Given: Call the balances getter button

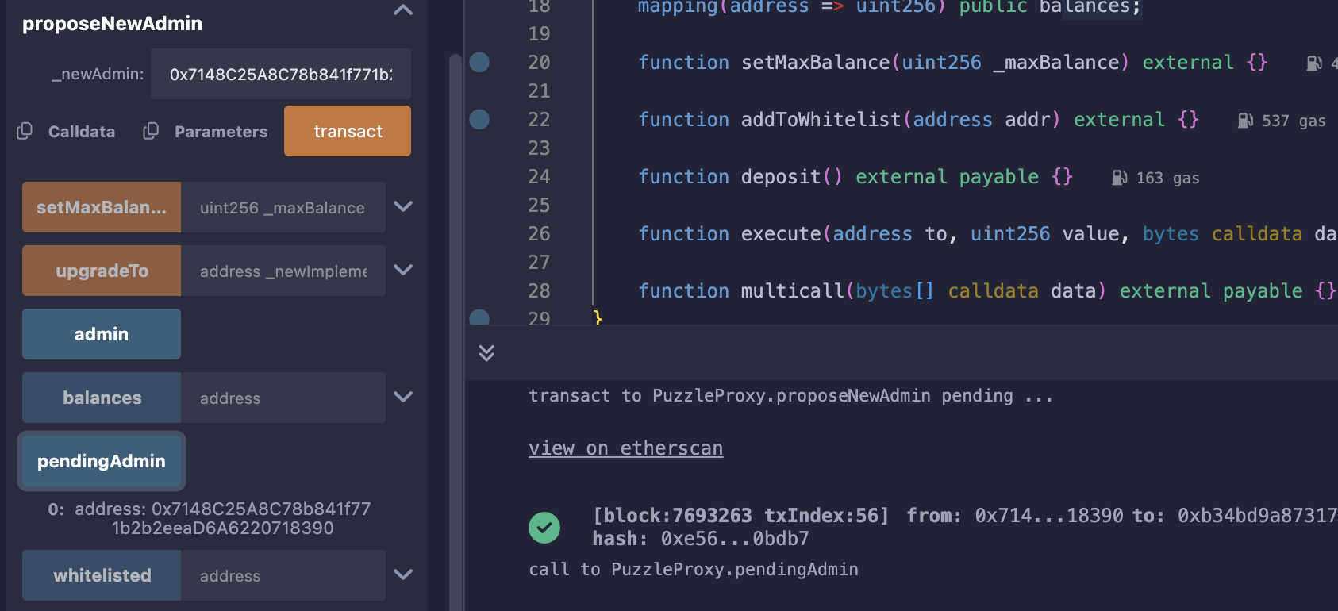Looking at the screenshot, I should [102, 398].
